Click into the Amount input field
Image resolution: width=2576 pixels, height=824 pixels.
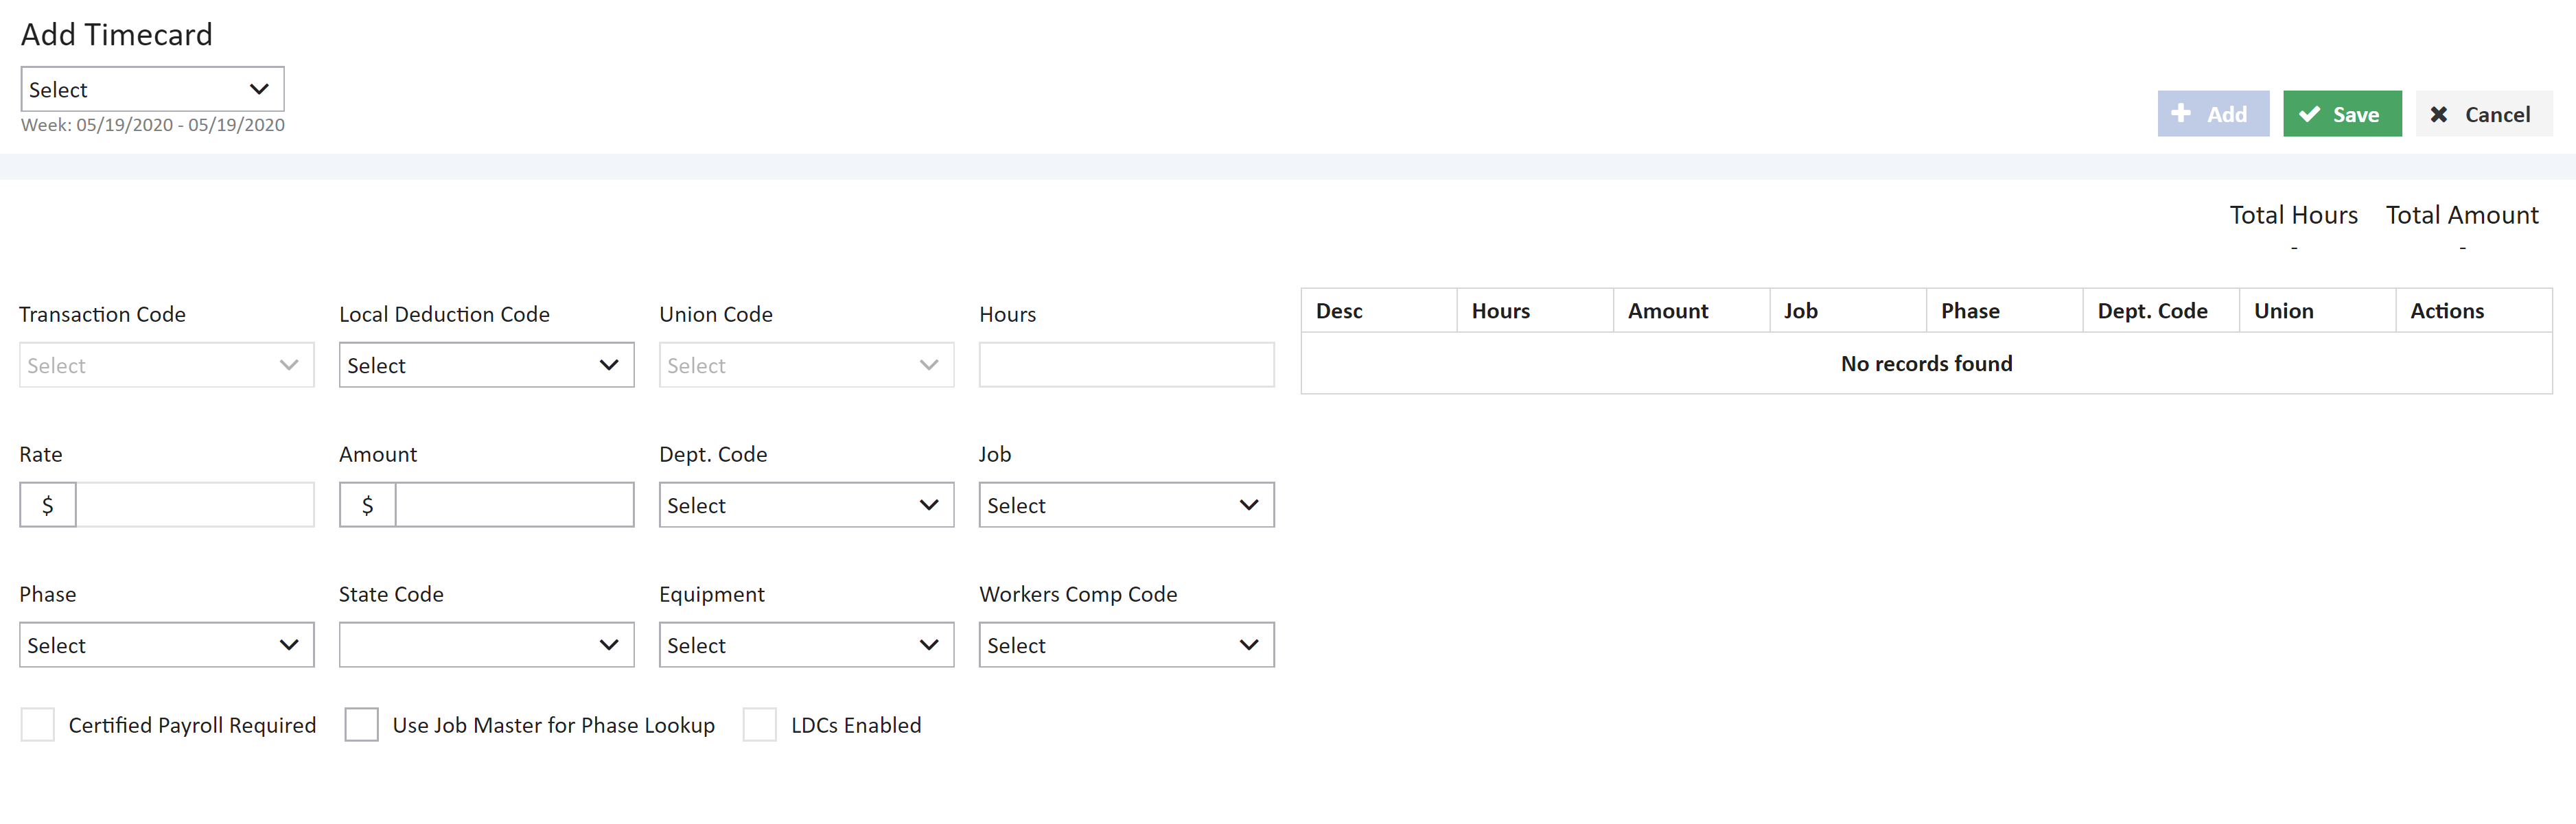[514, 505]
